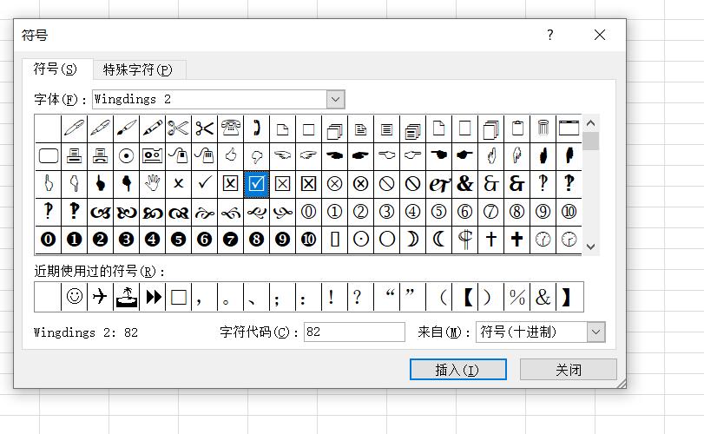Choose the airplane in recently used symbols
This screenshot has height=434, width=704.
101,297
